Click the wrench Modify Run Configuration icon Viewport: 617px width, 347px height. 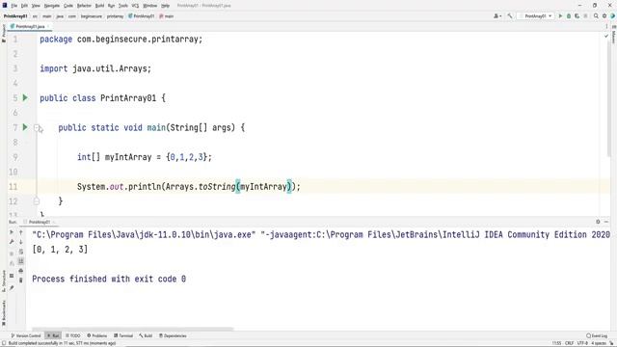pos(12,242)
